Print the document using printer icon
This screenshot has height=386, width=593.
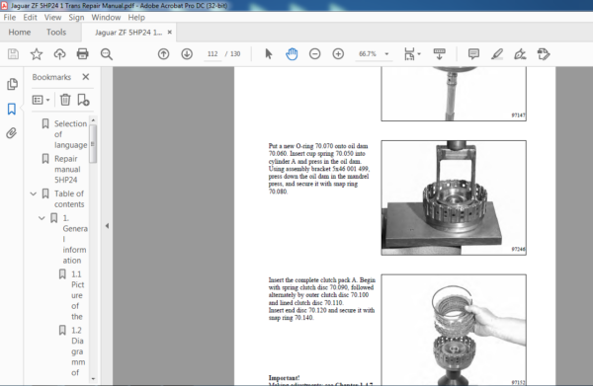pyautogui.click(x=82, y=54)
